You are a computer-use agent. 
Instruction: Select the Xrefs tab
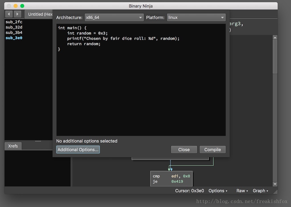tap(13, 146)
